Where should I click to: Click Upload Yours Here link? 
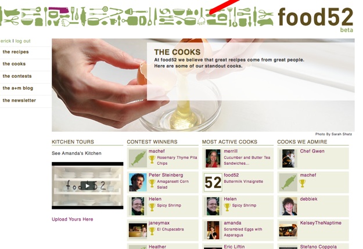pyautogui.click(x=73, y=219)
